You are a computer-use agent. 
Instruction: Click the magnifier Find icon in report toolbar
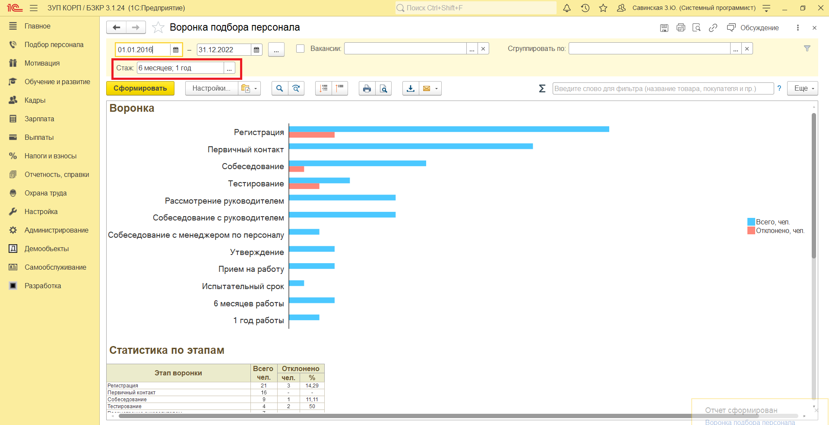[279, 88]
